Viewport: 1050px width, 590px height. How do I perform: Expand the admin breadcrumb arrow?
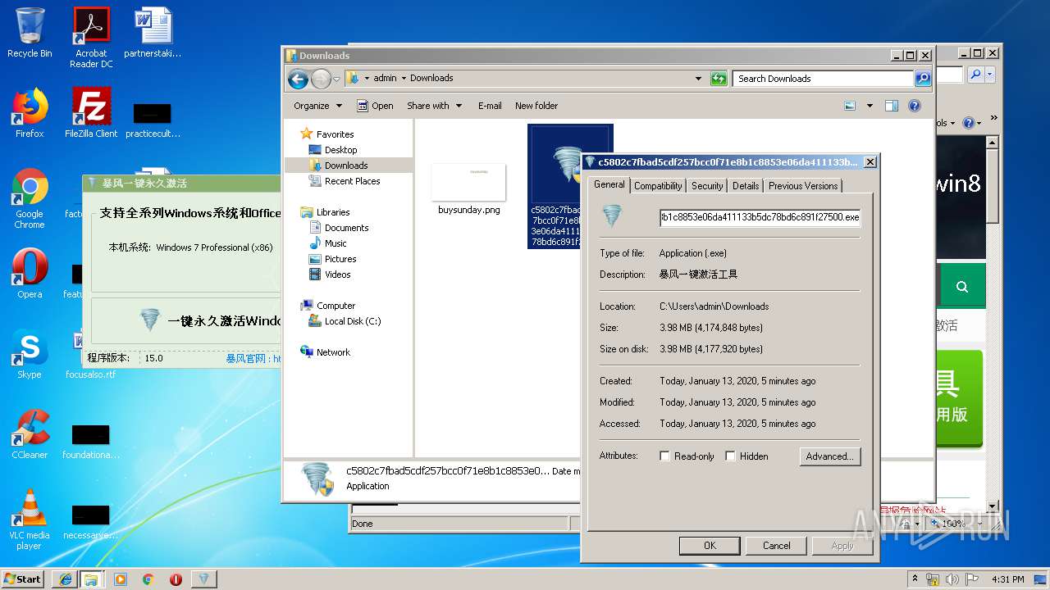[404, 79]
